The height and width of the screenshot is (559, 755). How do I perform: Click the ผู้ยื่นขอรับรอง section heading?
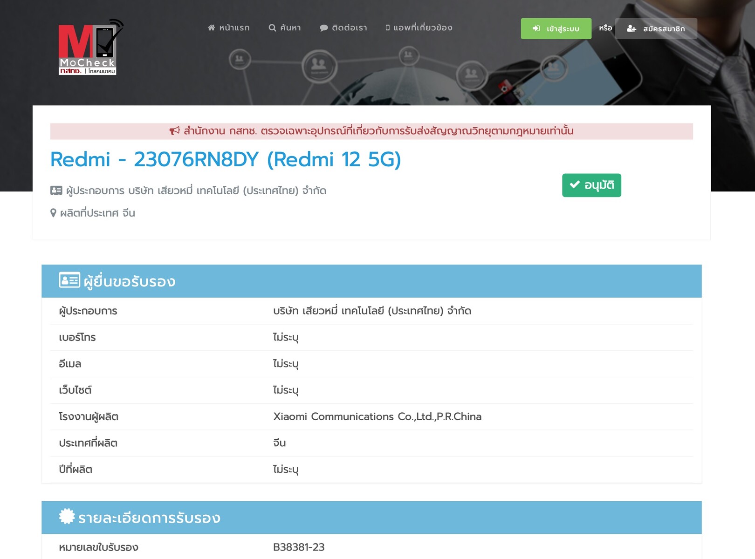point(130,281)
